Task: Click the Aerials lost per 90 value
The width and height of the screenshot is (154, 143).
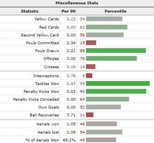Action: coord(71,132)
